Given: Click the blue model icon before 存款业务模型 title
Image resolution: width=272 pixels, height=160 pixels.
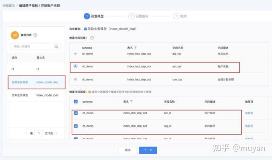Looking at the screenshot, I should pos(85,29).
